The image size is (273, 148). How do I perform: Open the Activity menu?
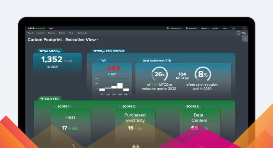pyautogui.click(x=216, y=28)
